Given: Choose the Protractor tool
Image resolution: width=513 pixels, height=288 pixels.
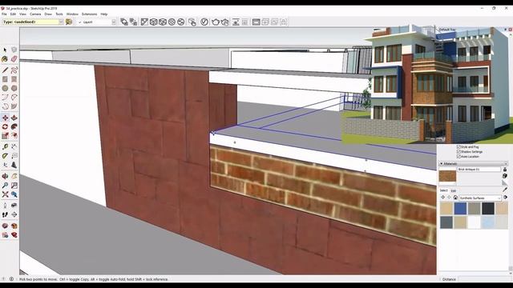Looking at the screenshot, I should click(x=5, y=156).
